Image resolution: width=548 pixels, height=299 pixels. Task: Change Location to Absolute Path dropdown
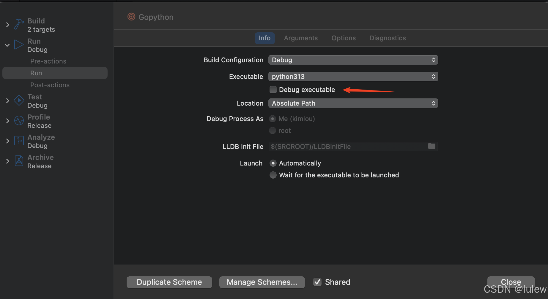353,103
